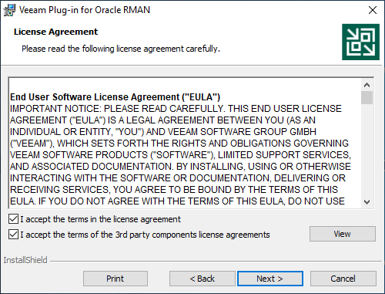Uncheck 3rd party components license agreements checkbox
Image resolution: width=385 pixels, height=294 pixels.
(x=13, y=235)
